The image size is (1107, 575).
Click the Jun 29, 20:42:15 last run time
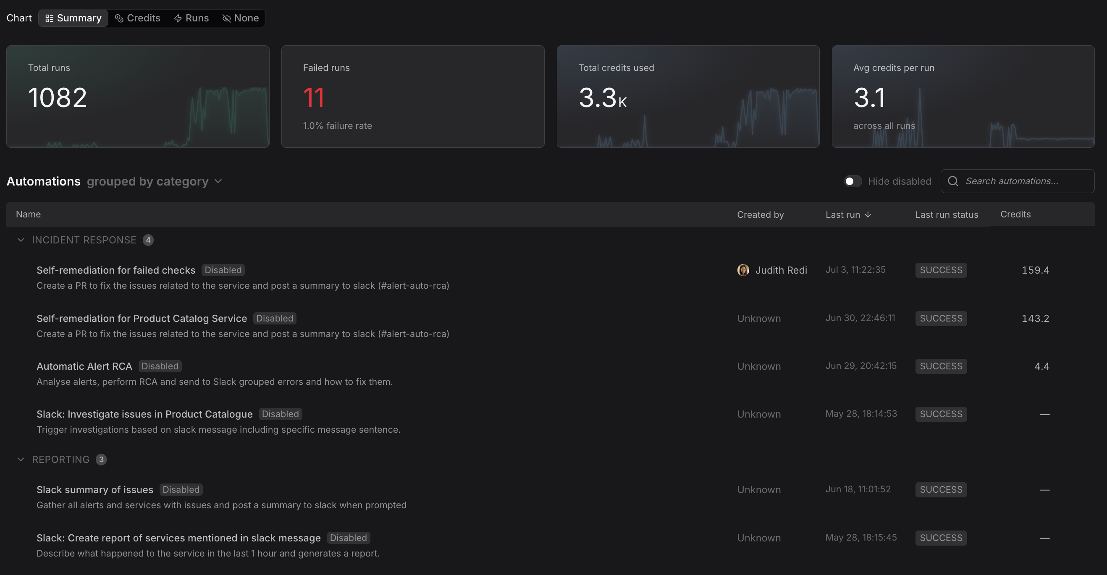(861, 366)
